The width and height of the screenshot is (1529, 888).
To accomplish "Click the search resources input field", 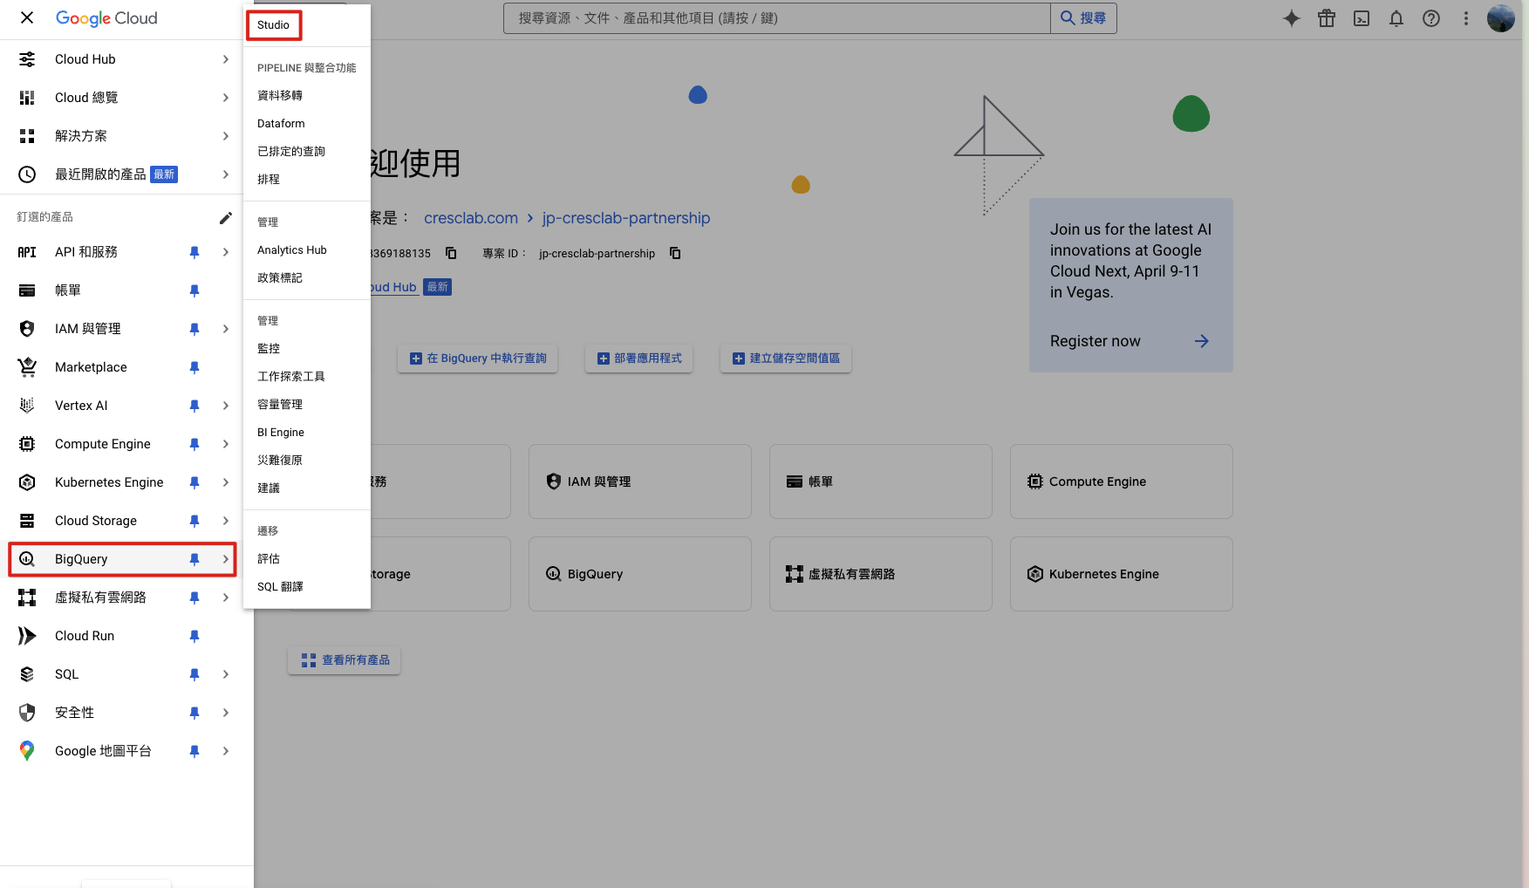I will [x=777, y=18].
